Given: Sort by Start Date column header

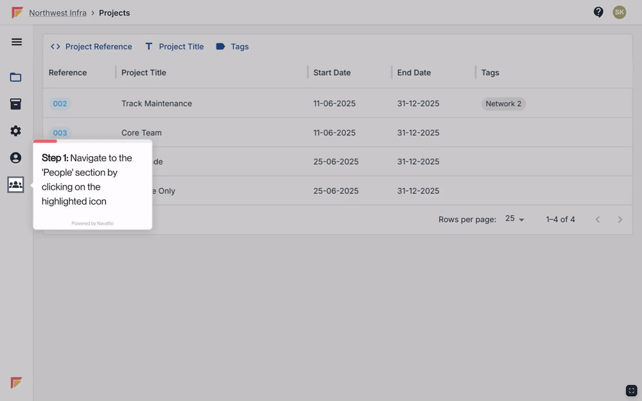Looking at the screenshot, I should click(x=332, y=73).
